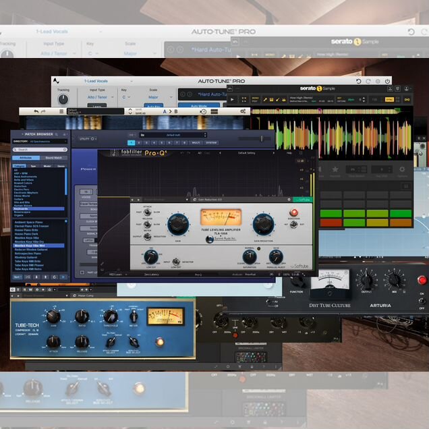Open the user account icon in Serato Sample
Image resolution: width=429 pixels, height=429 pixels.
[x=407, y=88]
